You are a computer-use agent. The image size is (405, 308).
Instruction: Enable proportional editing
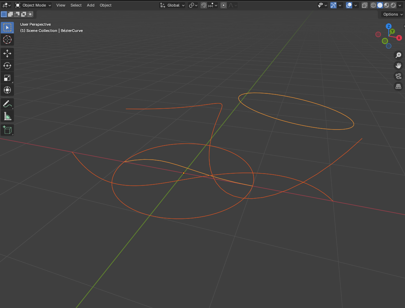tap(223, 5)
